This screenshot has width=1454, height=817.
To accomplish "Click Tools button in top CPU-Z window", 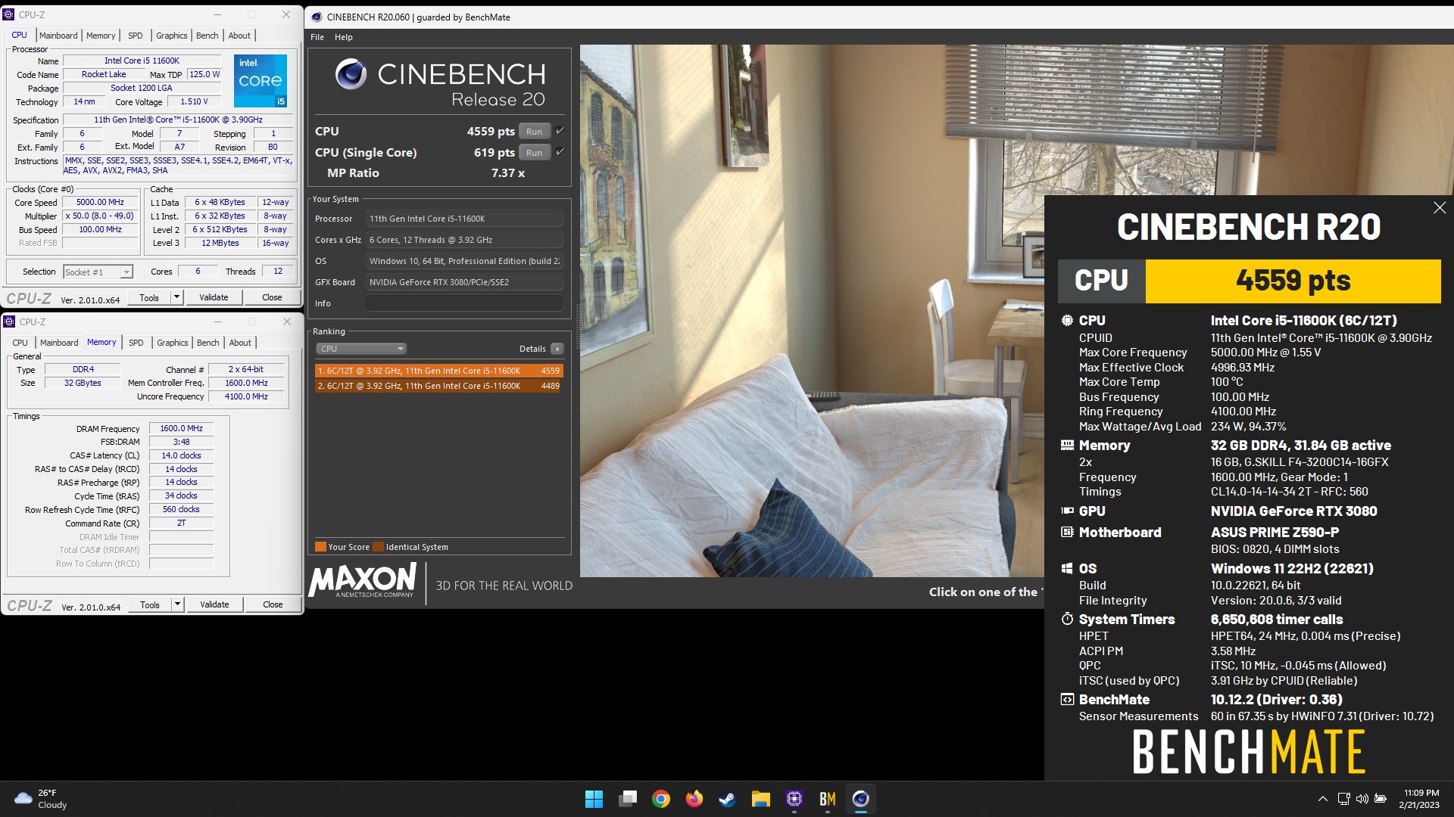I will (x=149, y=297).
